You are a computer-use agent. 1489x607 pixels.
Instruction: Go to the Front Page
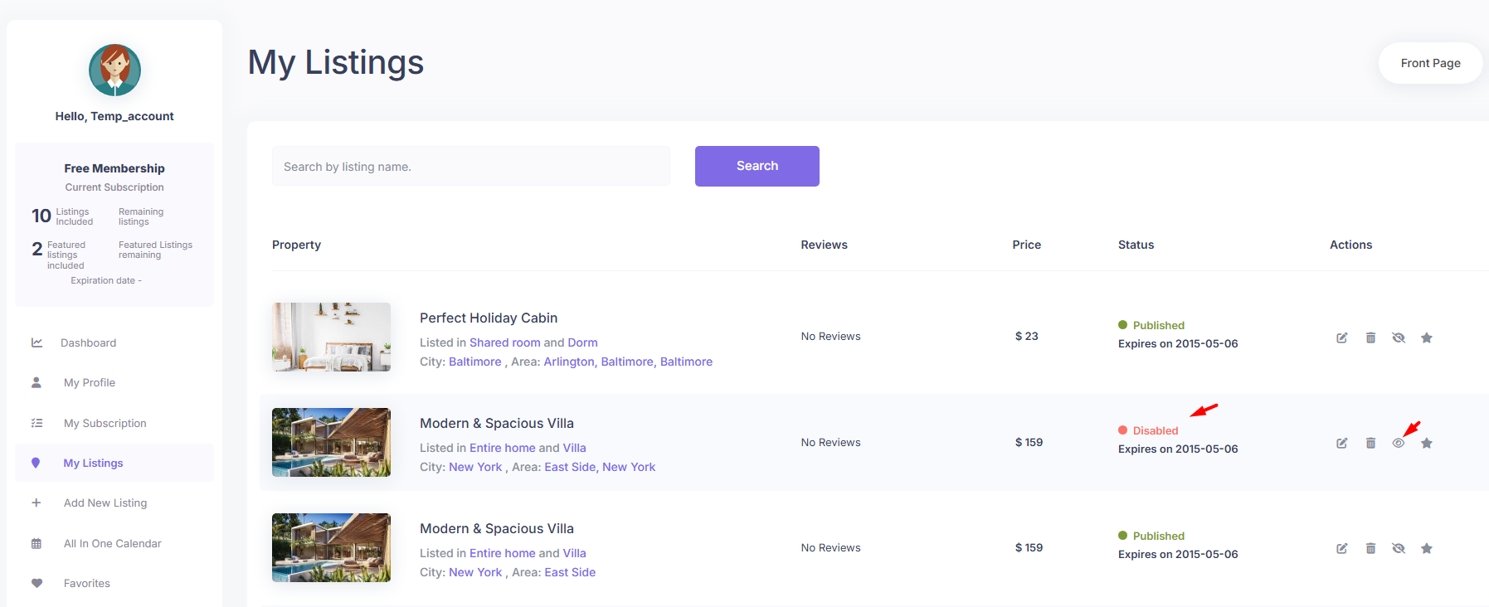1430,63
